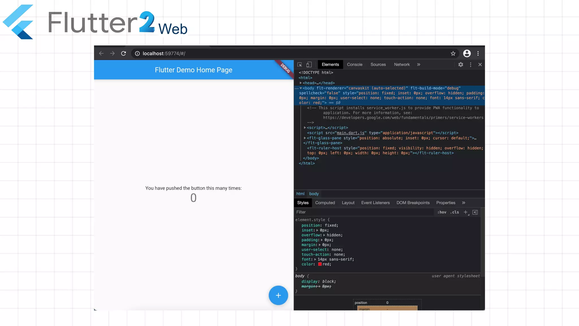Open the Chrome profile avatar
The height and width of the screenshot is (326, 579).
tap(467, 53)
